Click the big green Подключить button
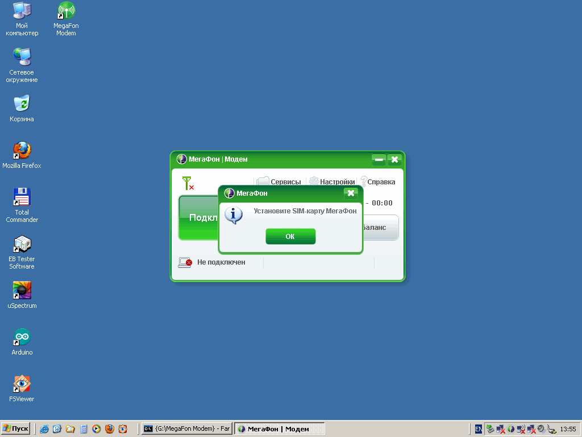582x437 pixels. point(198,218)
